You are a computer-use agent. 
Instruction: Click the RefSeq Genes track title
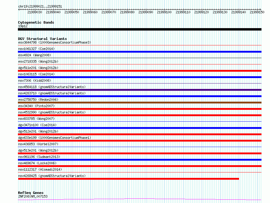coord(31,193)
